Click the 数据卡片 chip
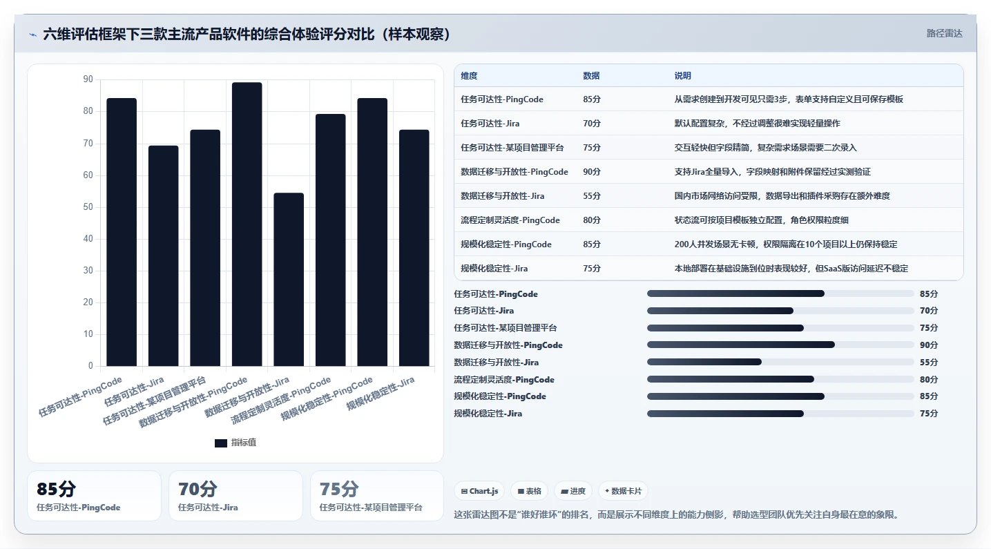Viewport: 991px width, 549px height. pyautogui.click(x=623, y=491)
